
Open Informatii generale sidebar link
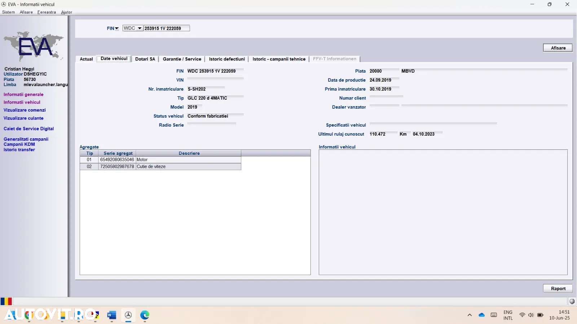23,95
